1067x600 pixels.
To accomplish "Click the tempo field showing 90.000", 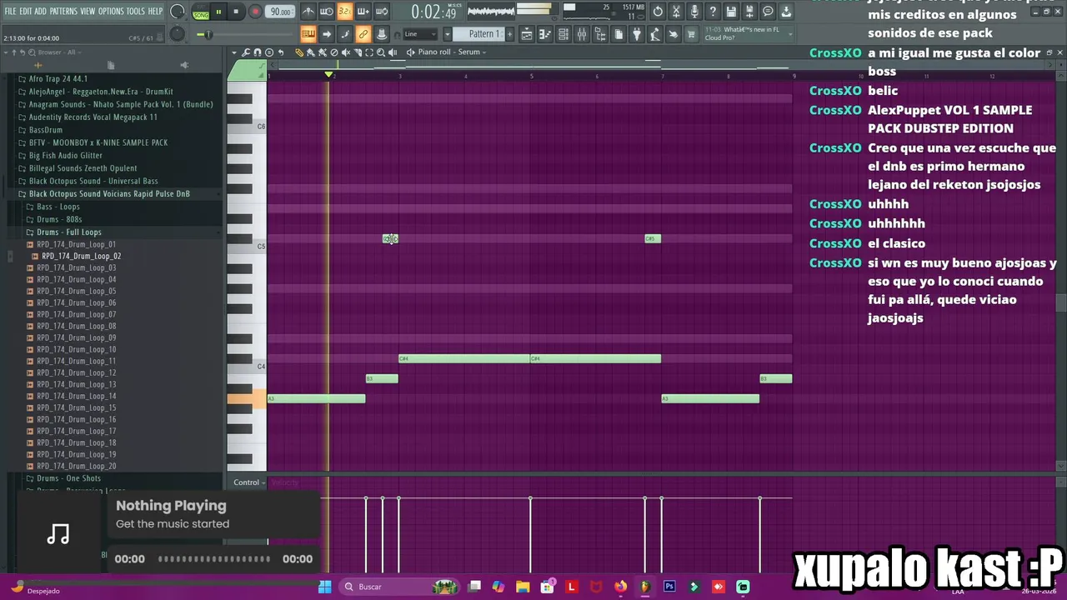I will 281,12.
